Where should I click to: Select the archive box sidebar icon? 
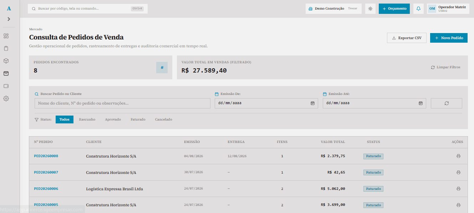pos(6,73)
